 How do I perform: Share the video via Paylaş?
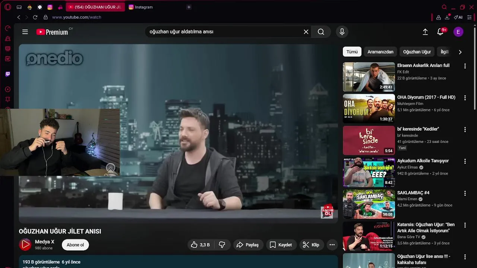pos(248,245)
